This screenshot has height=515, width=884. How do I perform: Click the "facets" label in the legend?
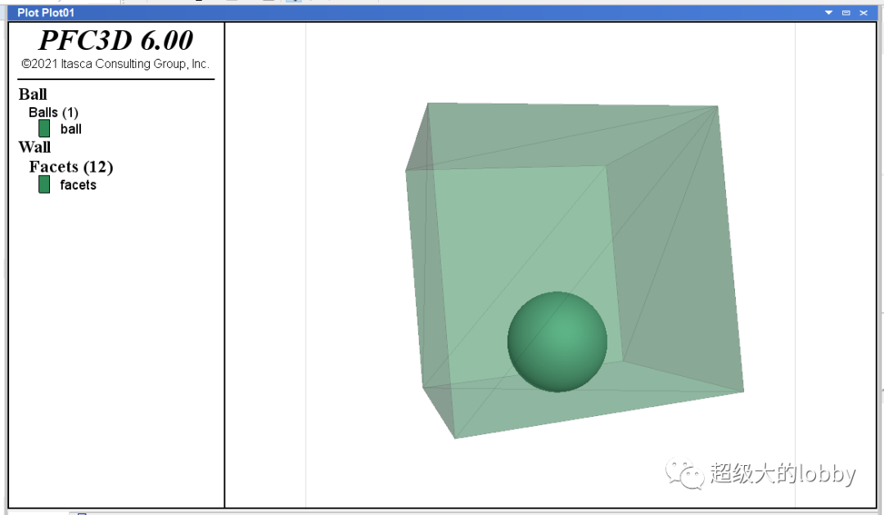79,185
